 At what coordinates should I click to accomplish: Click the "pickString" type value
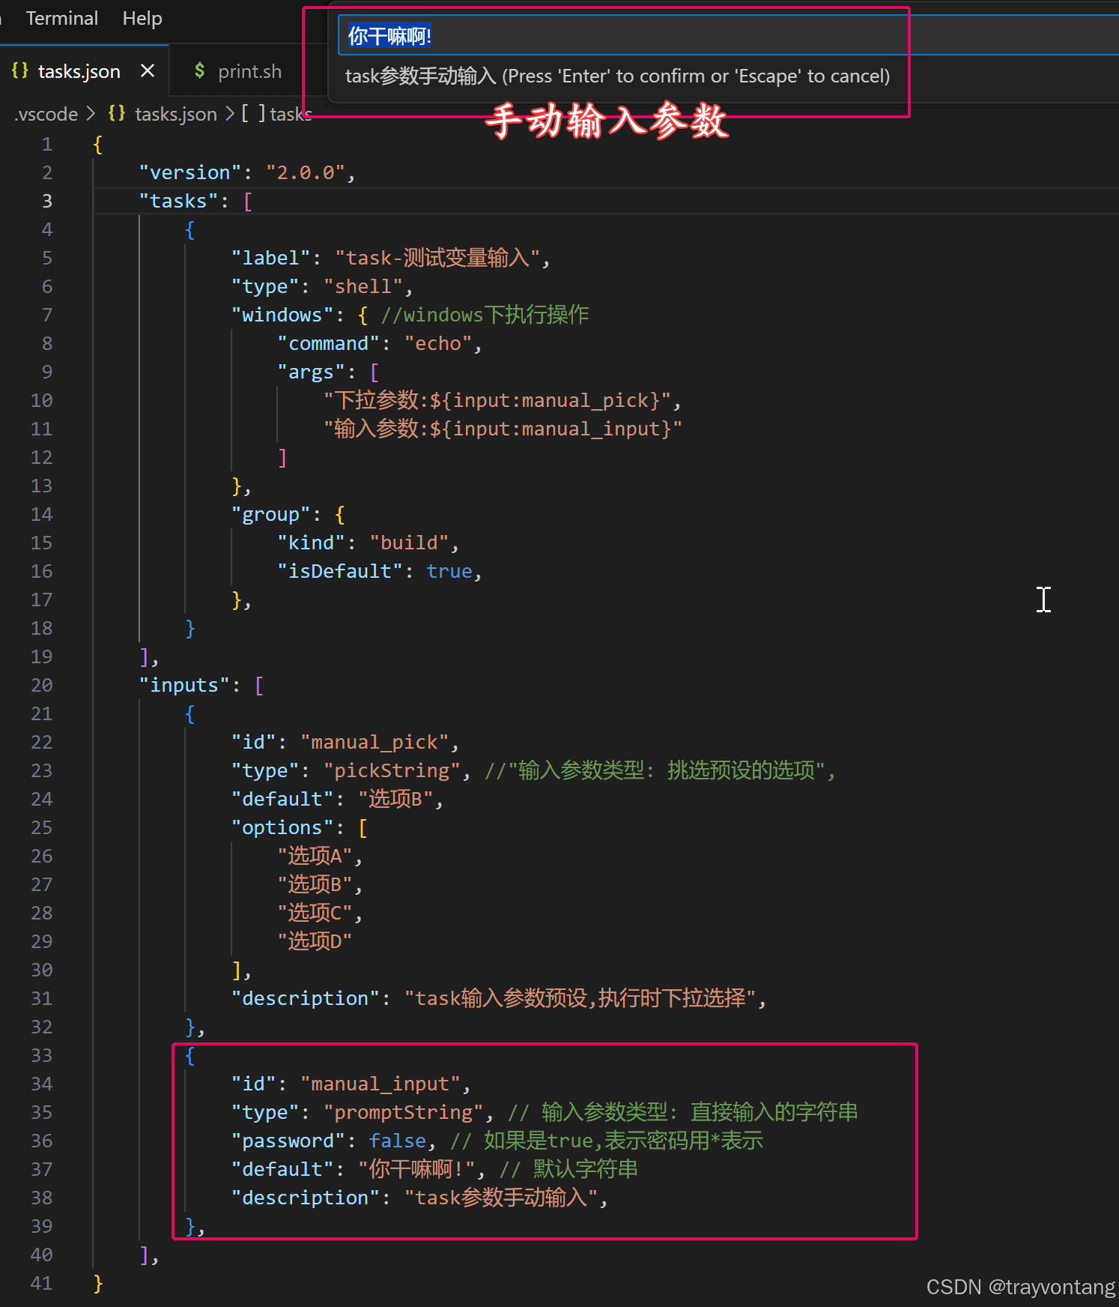coord(392,770)
